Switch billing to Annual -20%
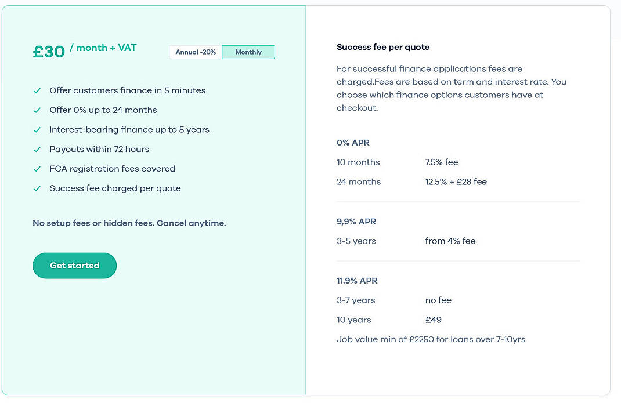Screen dimensions: 621x403 click(194, 52)
